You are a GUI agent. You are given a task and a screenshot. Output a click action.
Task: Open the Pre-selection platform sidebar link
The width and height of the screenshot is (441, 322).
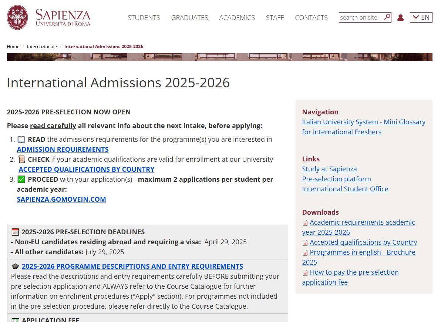[x=336, y=179]
